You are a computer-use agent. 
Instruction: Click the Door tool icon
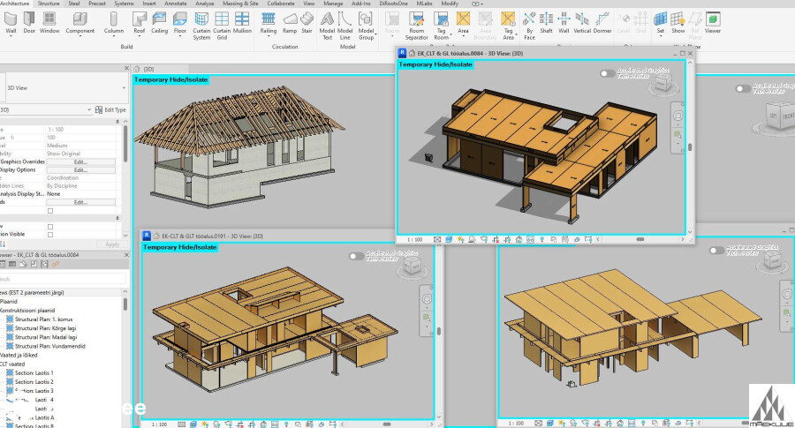click(31, 20)
